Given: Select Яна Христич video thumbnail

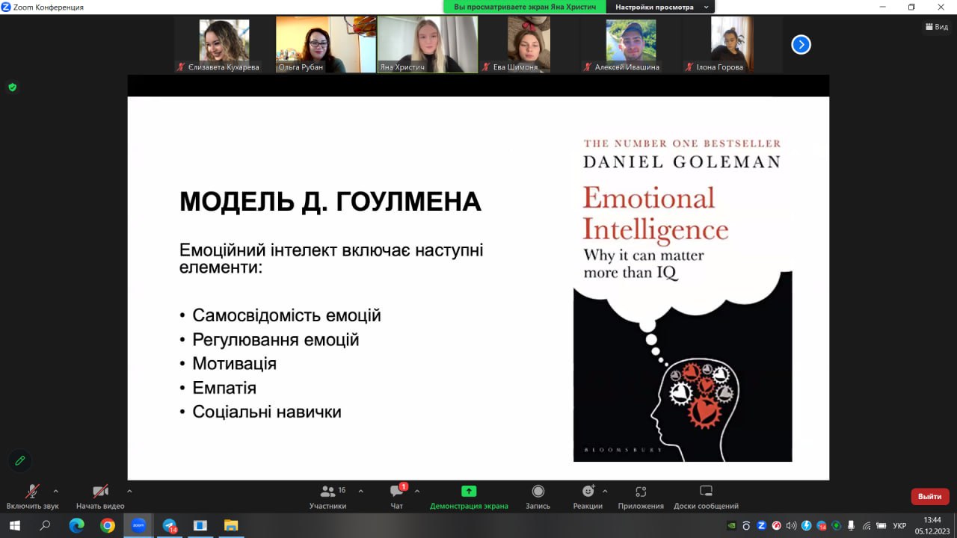Looking at the screenshot, I should point(428,45).
